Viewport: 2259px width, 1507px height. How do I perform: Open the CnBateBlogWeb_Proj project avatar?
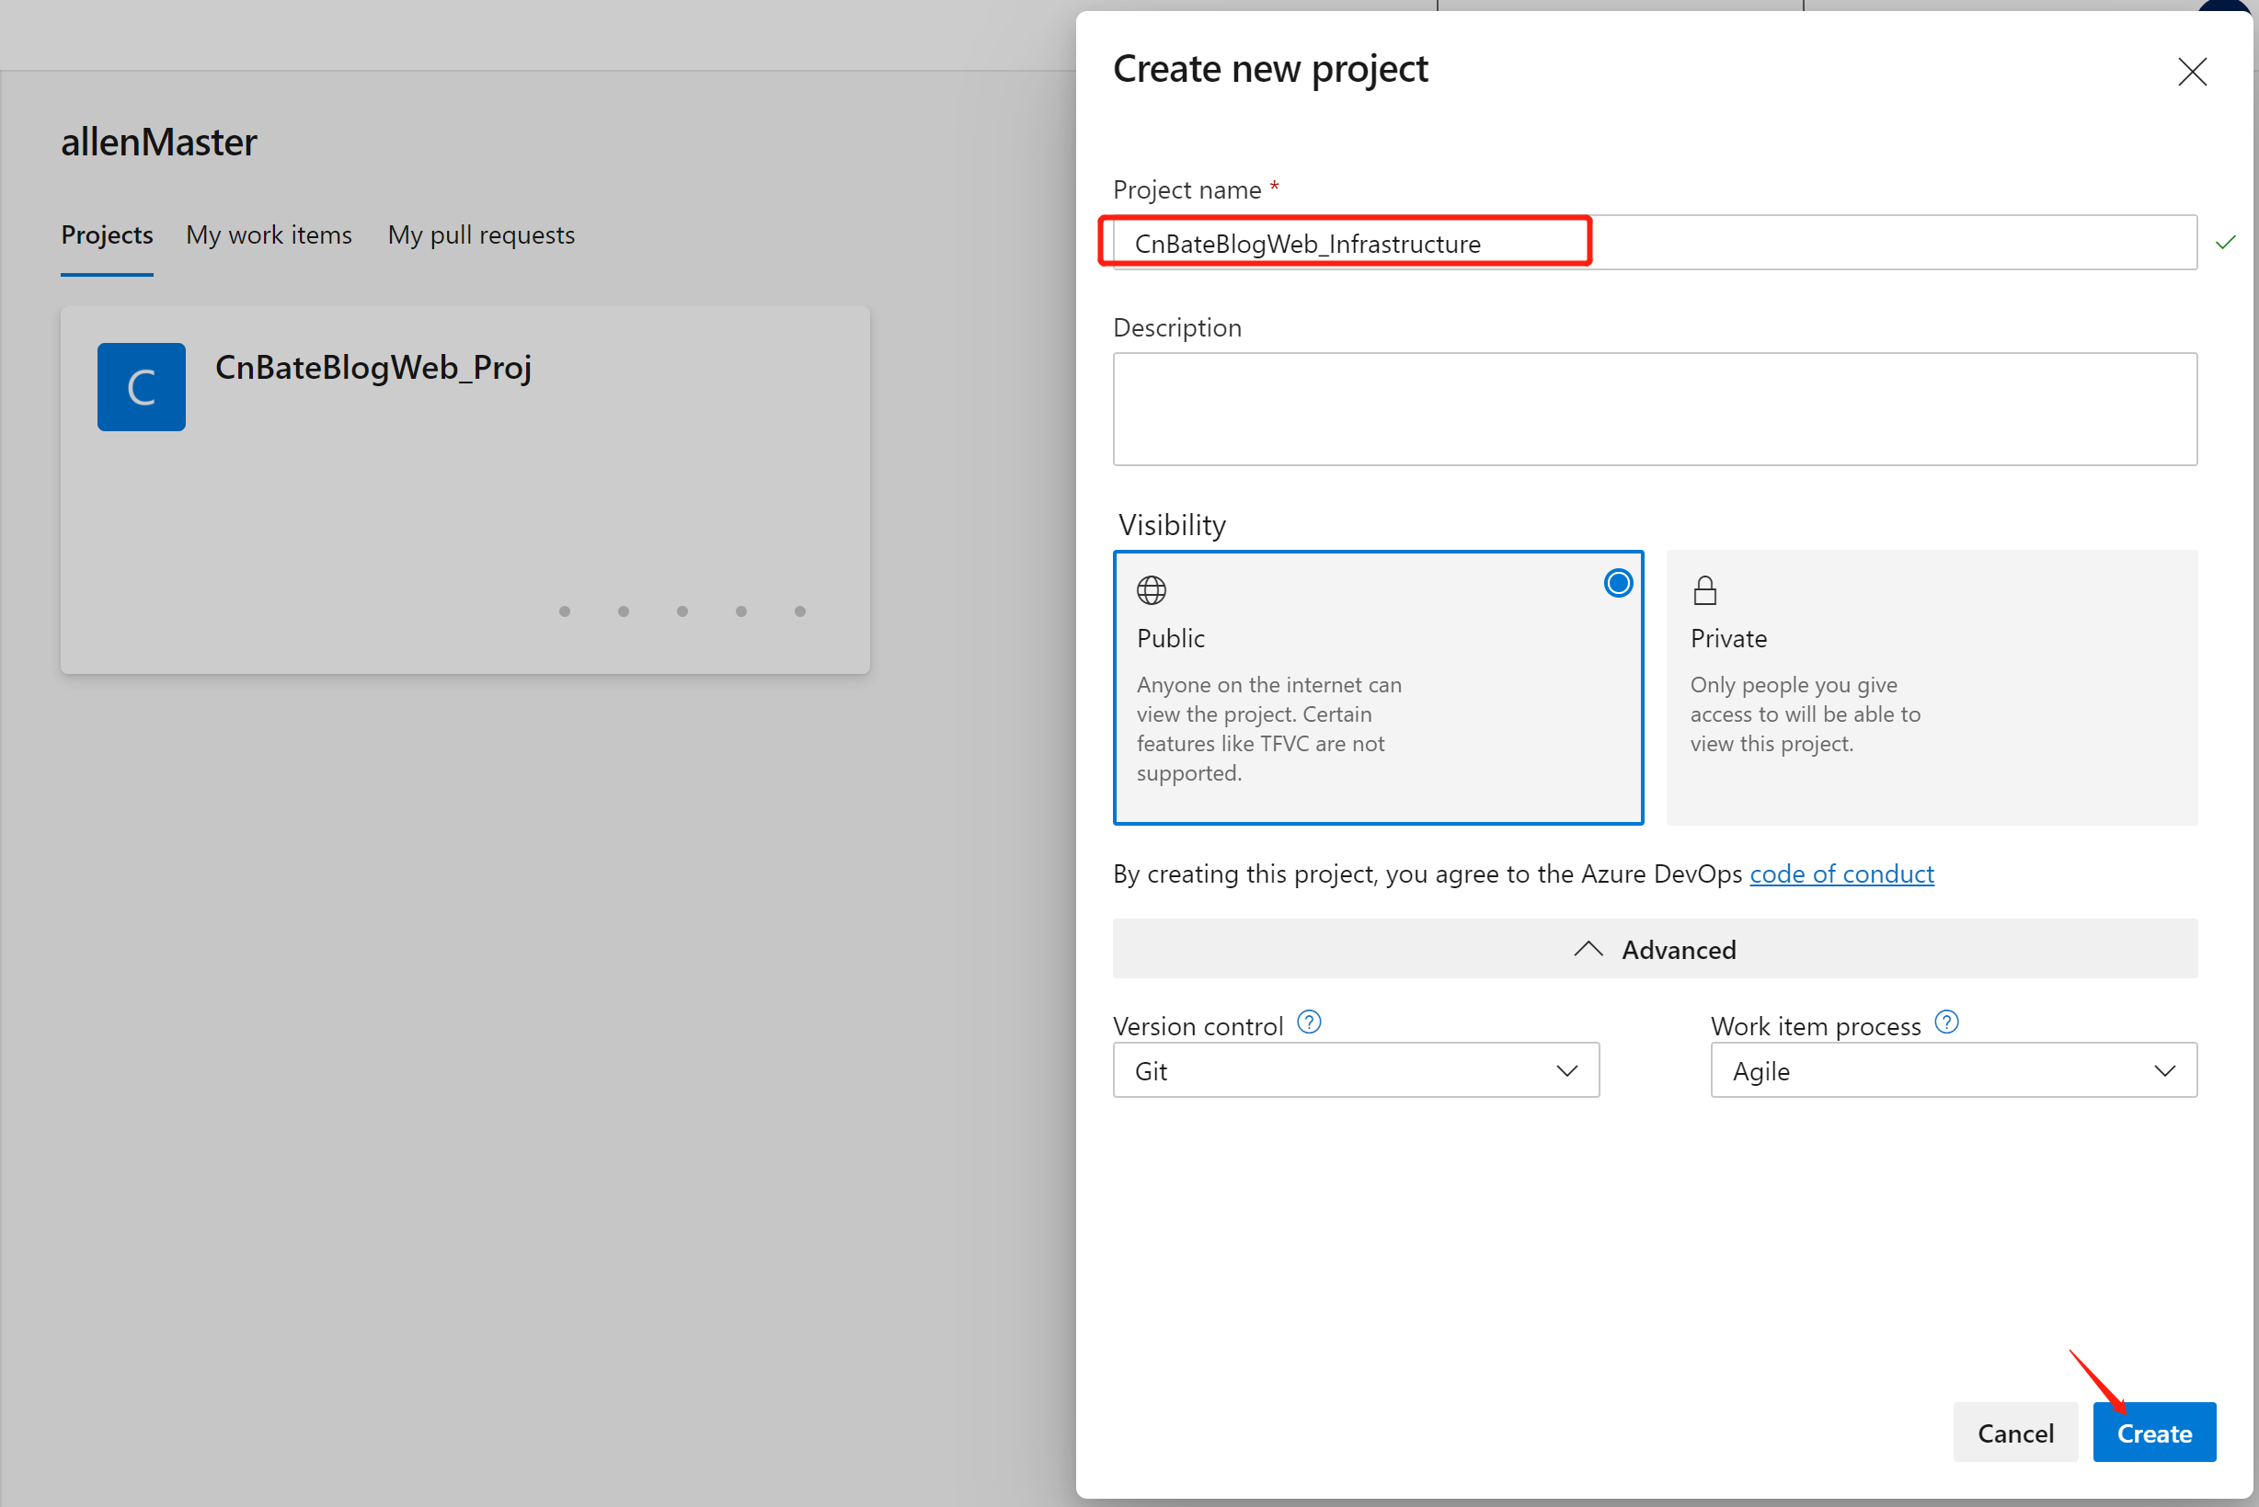142,387
